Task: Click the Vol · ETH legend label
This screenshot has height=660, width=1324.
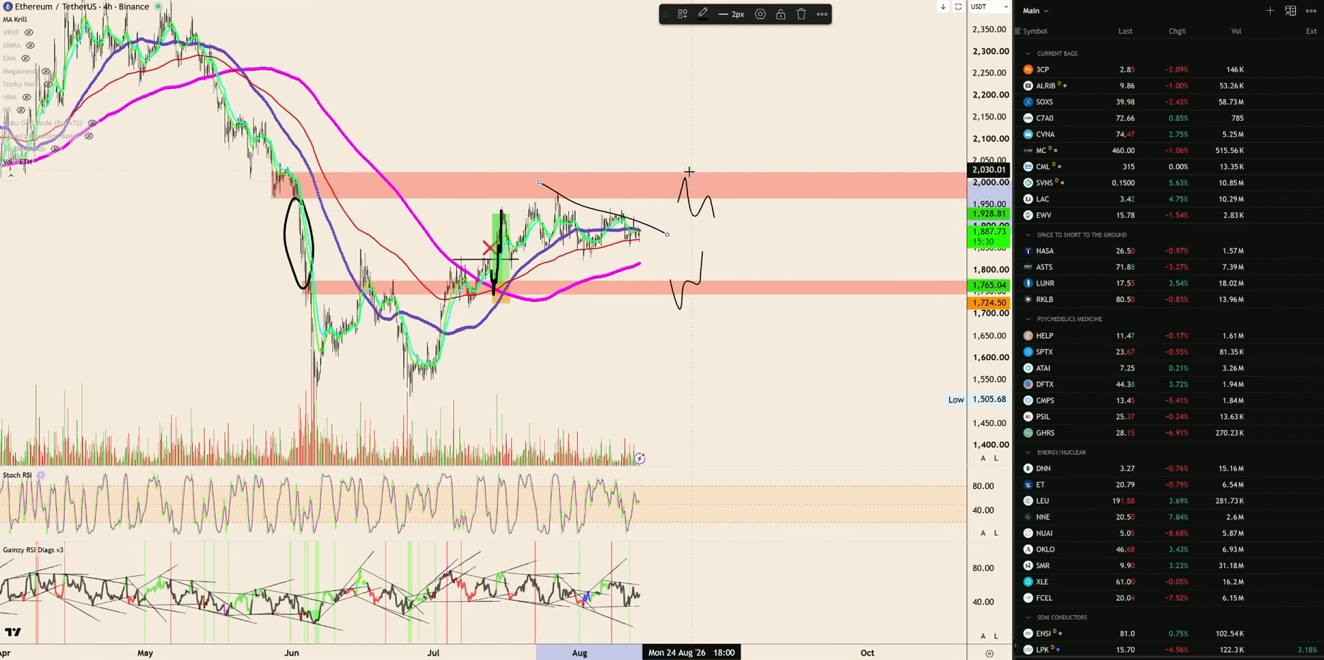Action: pyautogui.click(x=17, y=162)
